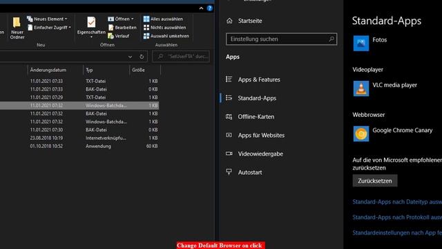Click the Startseite home icon
442x249 pixels.
pos(229,21)
